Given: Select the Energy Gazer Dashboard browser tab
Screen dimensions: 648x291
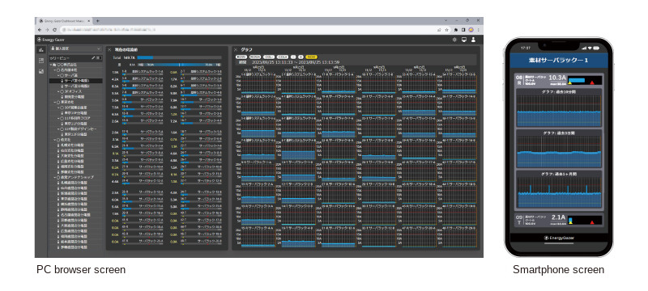Looking at the screenshot, I should click(64, 20).
